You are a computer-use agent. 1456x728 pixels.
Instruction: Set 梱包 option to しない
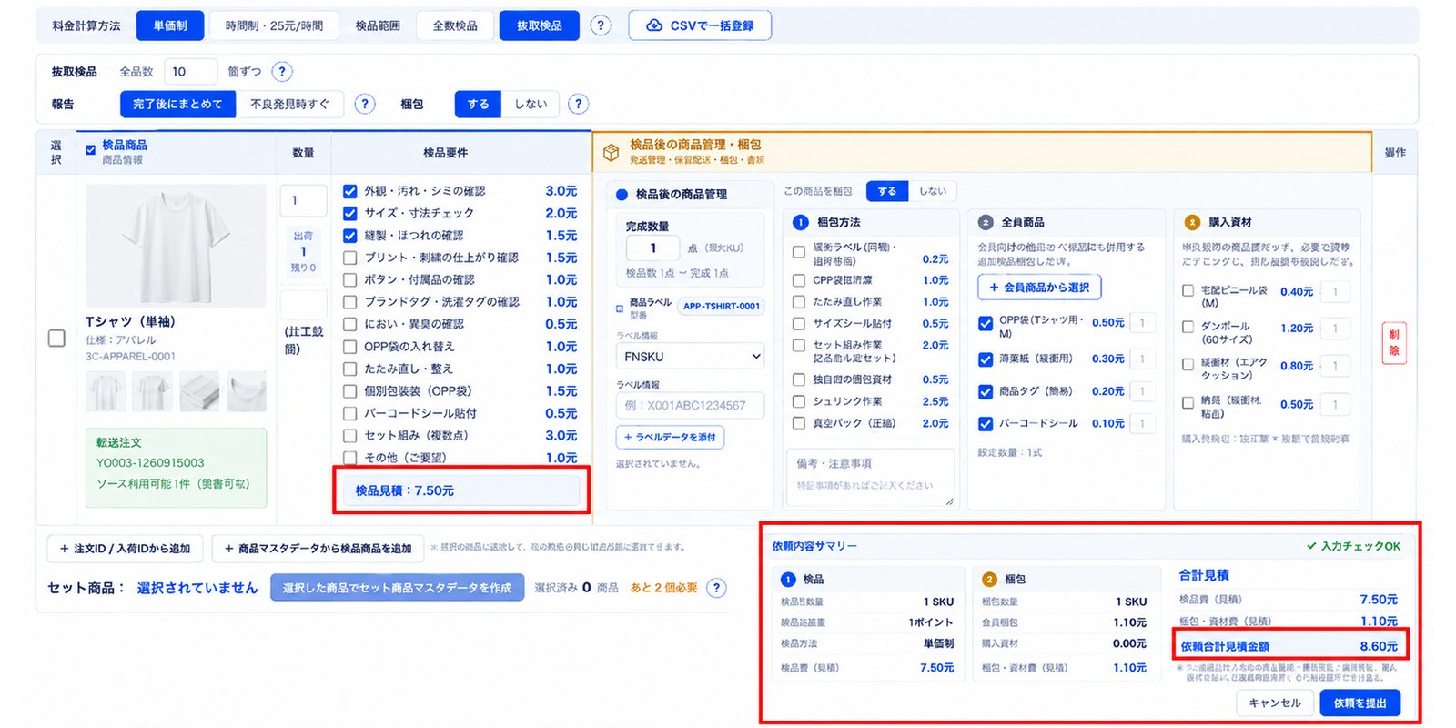531,104
